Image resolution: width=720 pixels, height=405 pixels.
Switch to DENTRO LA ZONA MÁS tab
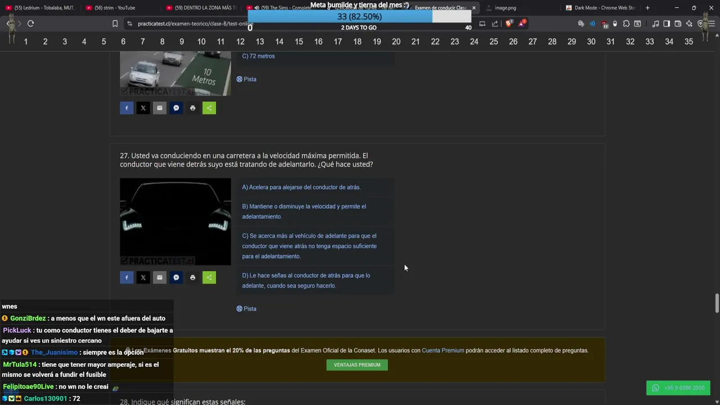pos(201,8)
